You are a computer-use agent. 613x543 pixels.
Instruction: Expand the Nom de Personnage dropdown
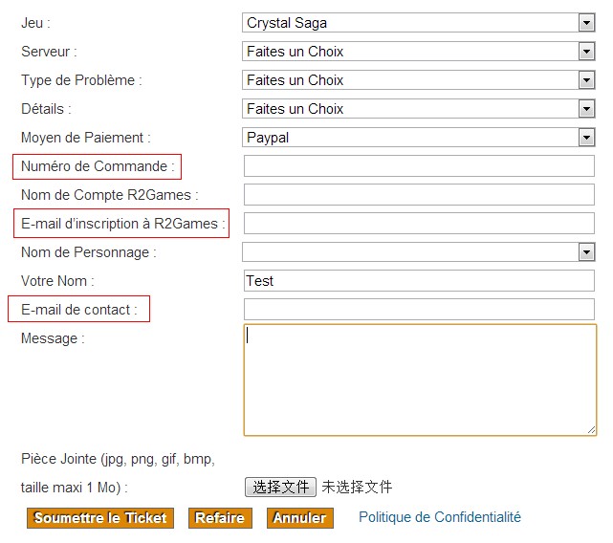(418, 252)
